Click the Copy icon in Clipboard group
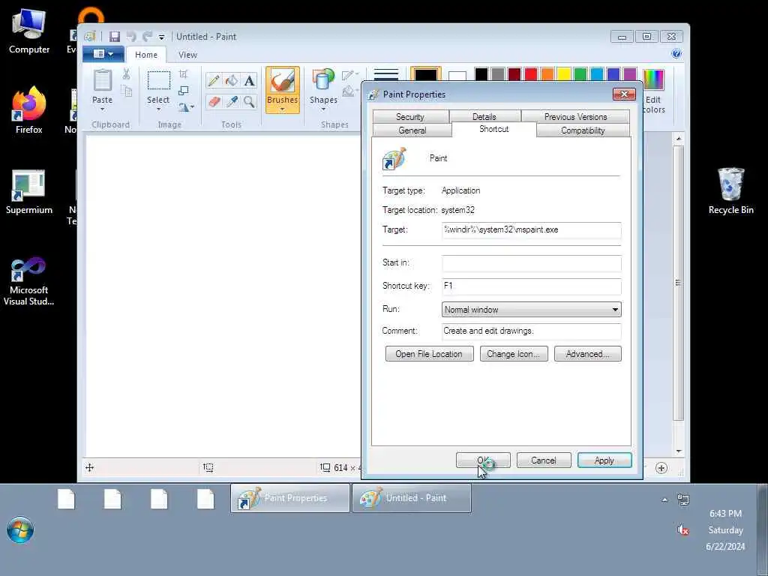The height and width of the screenshot is (576, 768). (x=126, y=91)
